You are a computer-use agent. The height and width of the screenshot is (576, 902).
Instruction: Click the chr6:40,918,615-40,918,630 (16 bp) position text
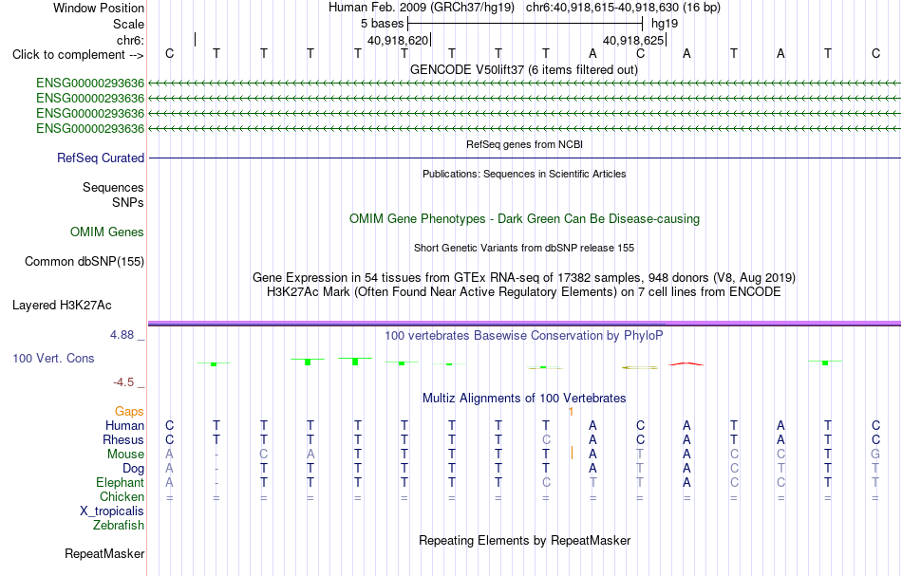coord(623,8)
